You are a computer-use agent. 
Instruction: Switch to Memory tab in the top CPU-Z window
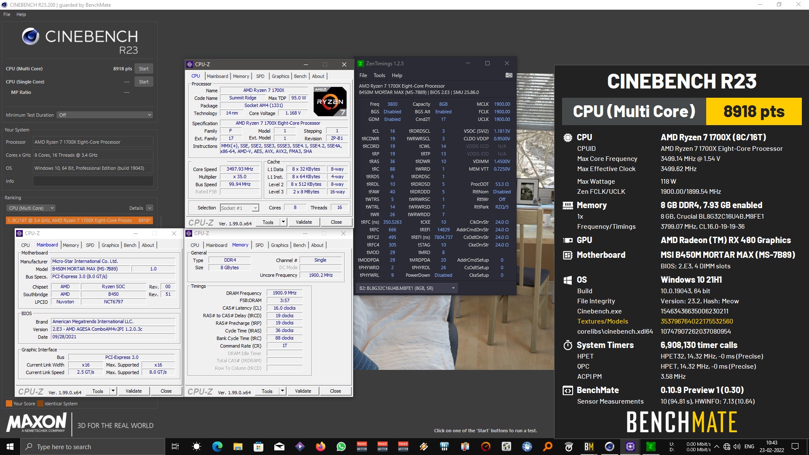(241, 76)
